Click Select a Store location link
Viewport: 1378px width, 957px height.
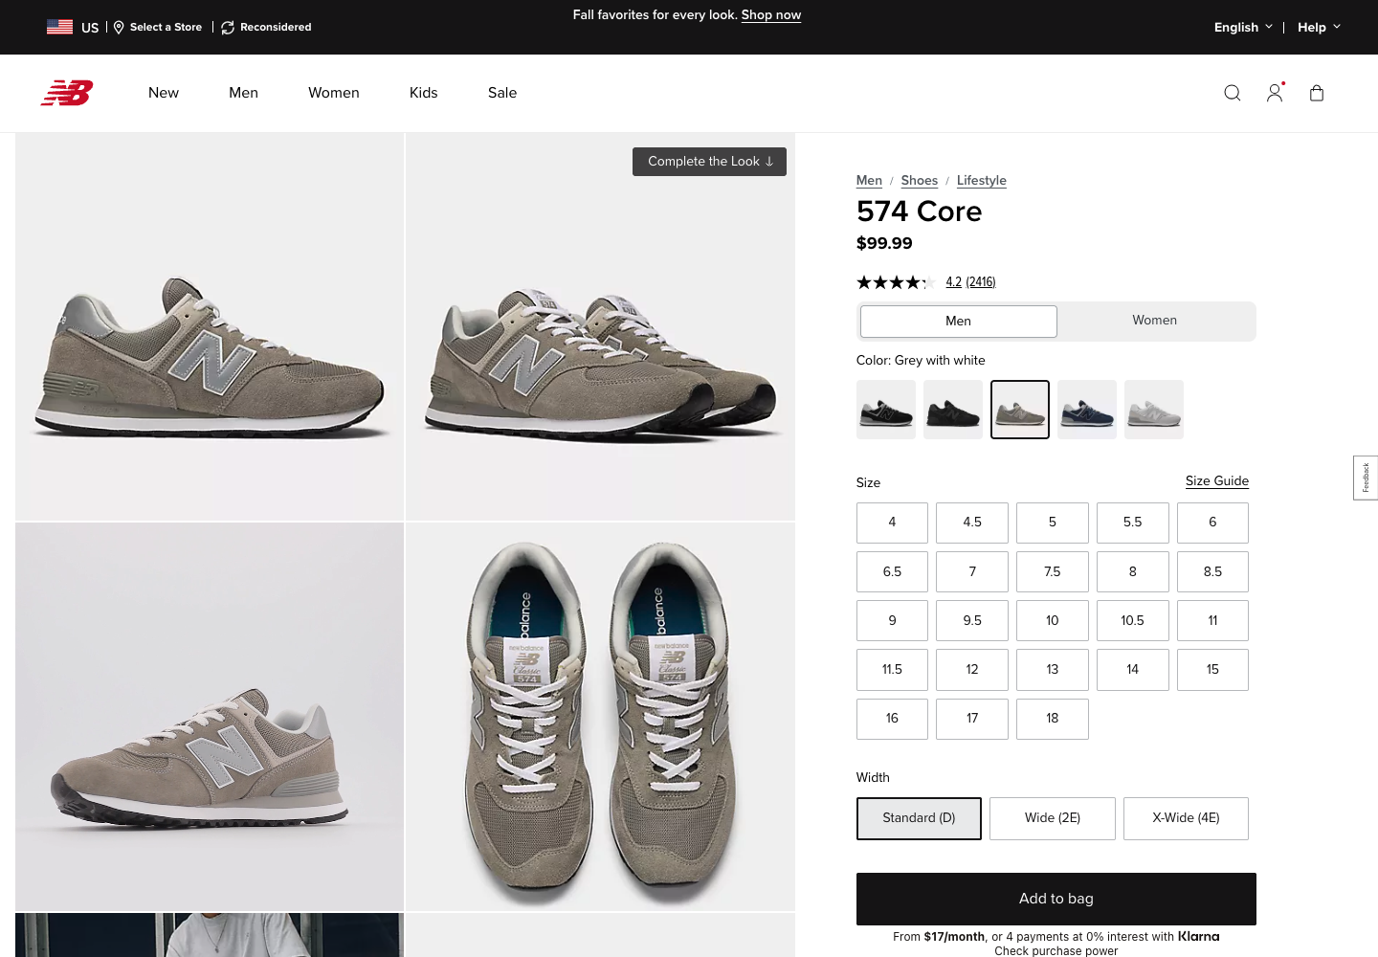tap(158, 27)
